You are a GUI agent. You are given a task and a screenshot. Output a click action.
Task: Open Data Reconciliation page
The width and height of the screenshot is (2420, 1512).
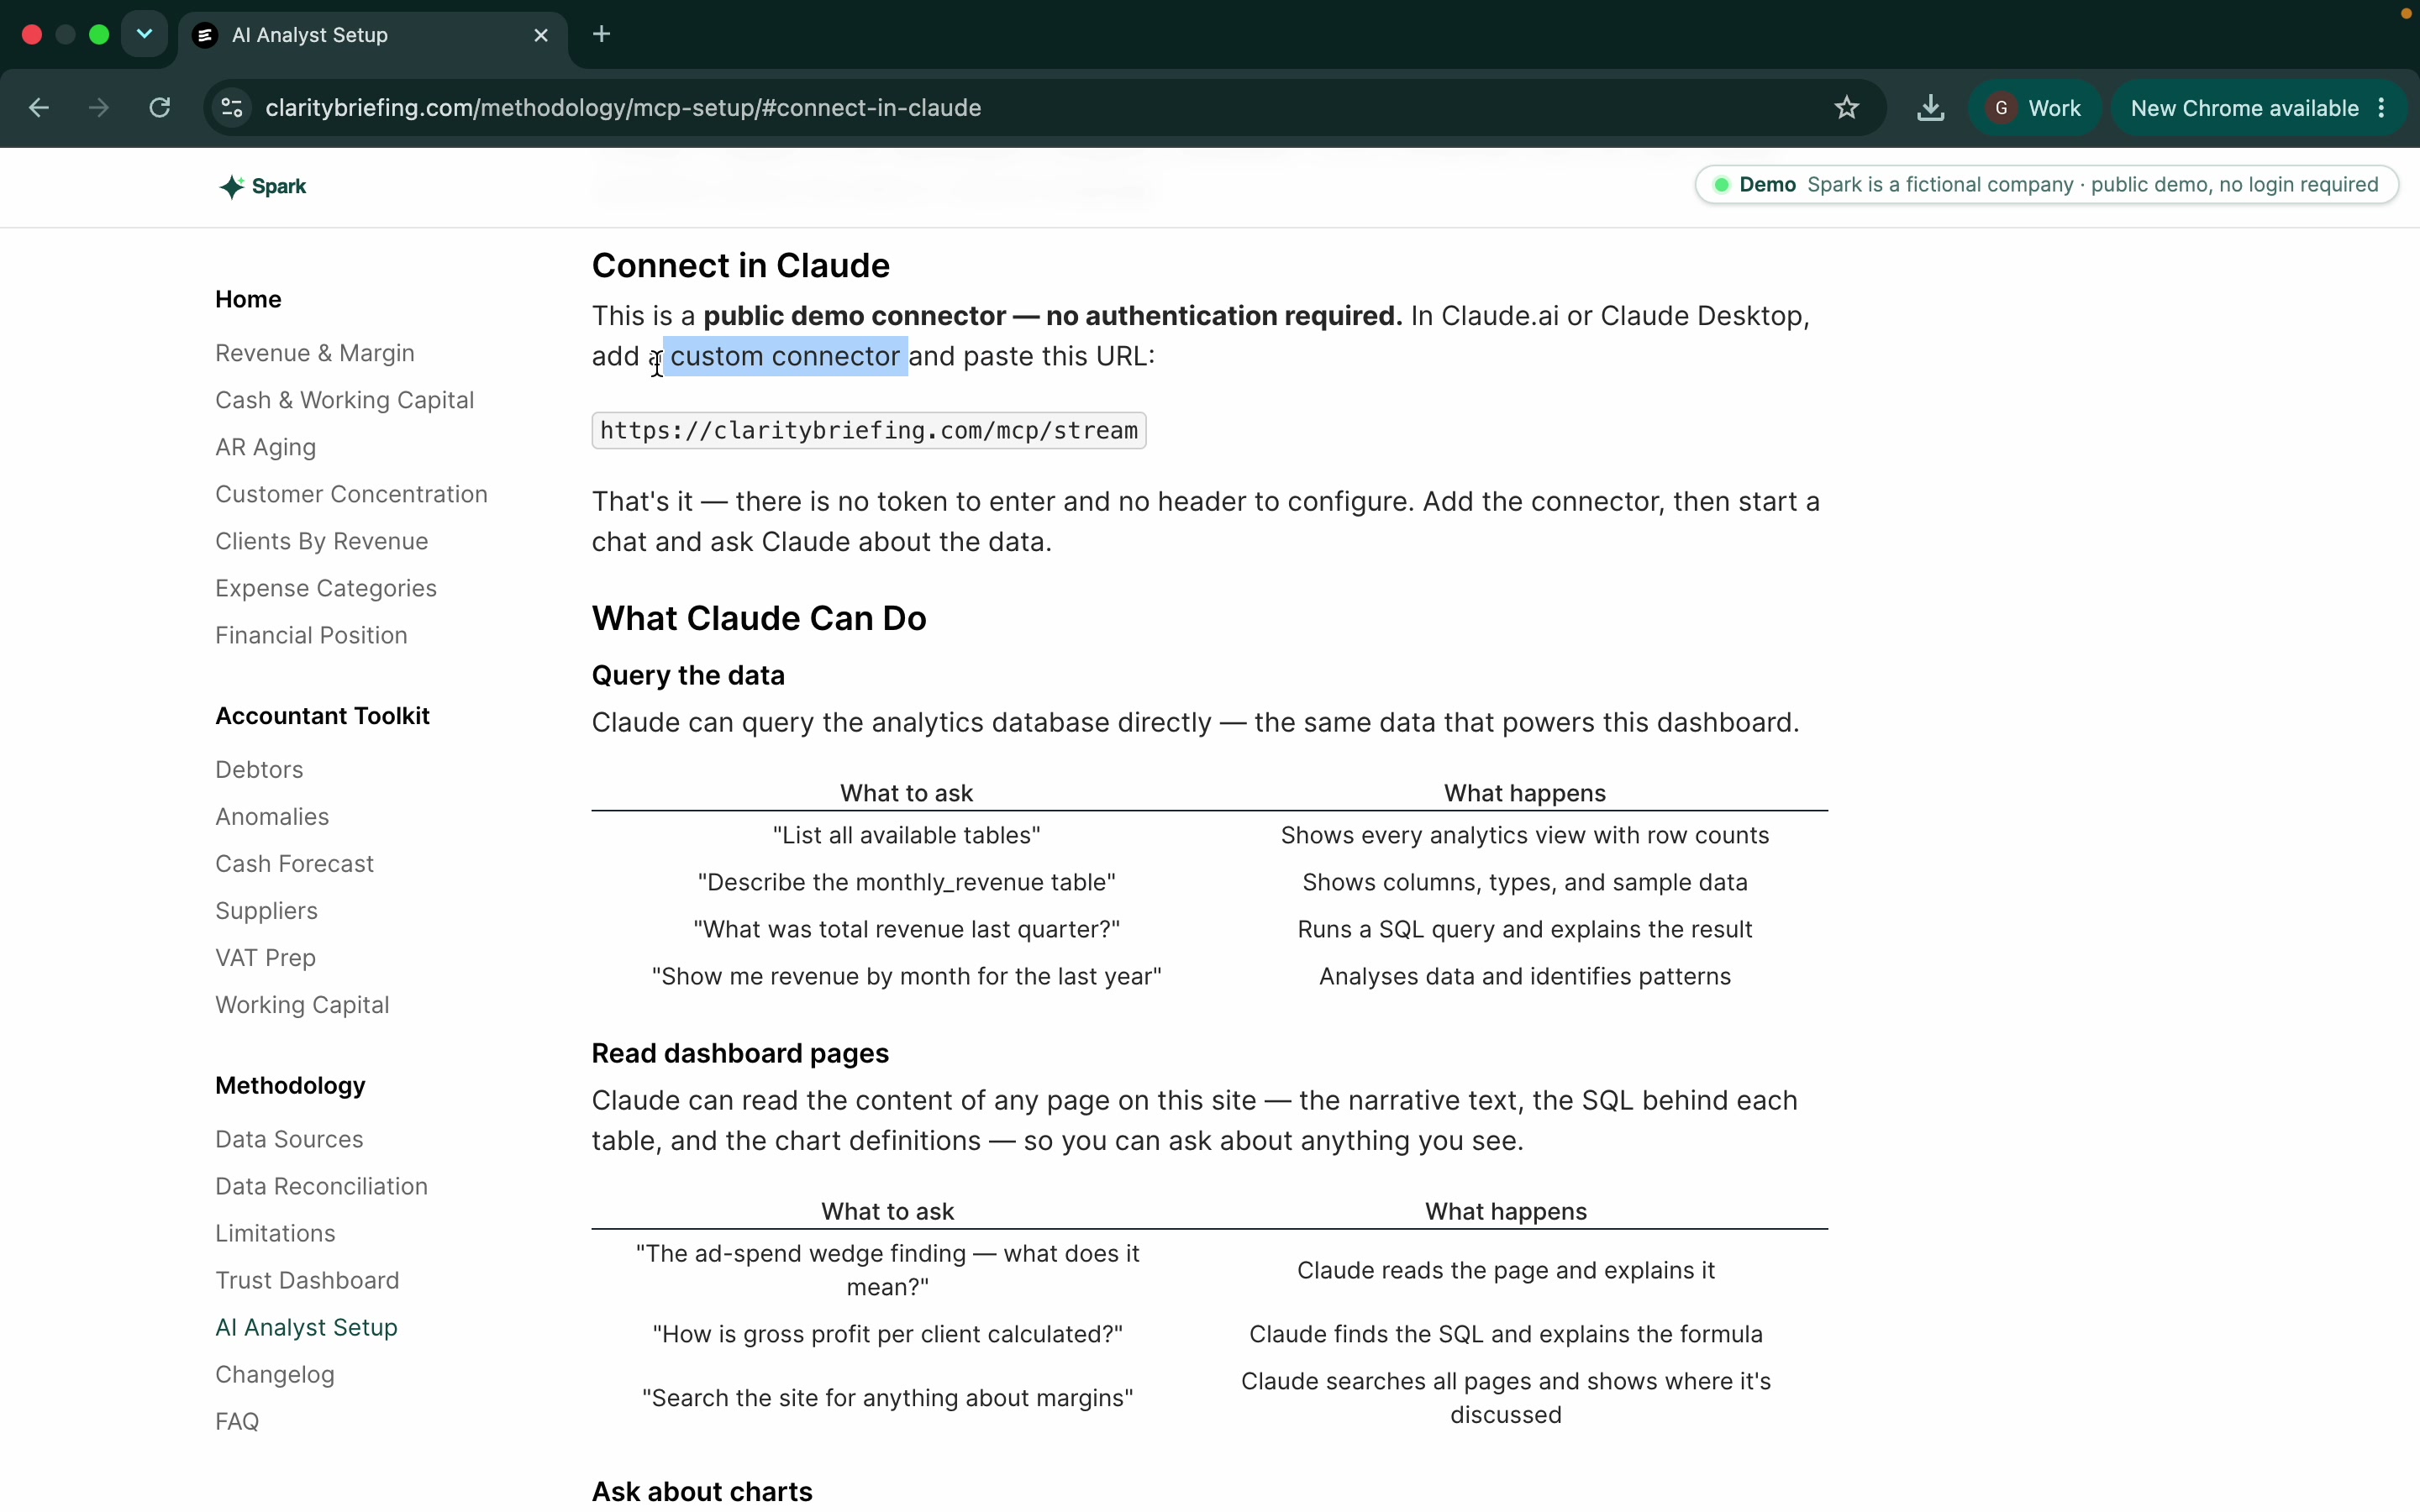pos(322,1187)
